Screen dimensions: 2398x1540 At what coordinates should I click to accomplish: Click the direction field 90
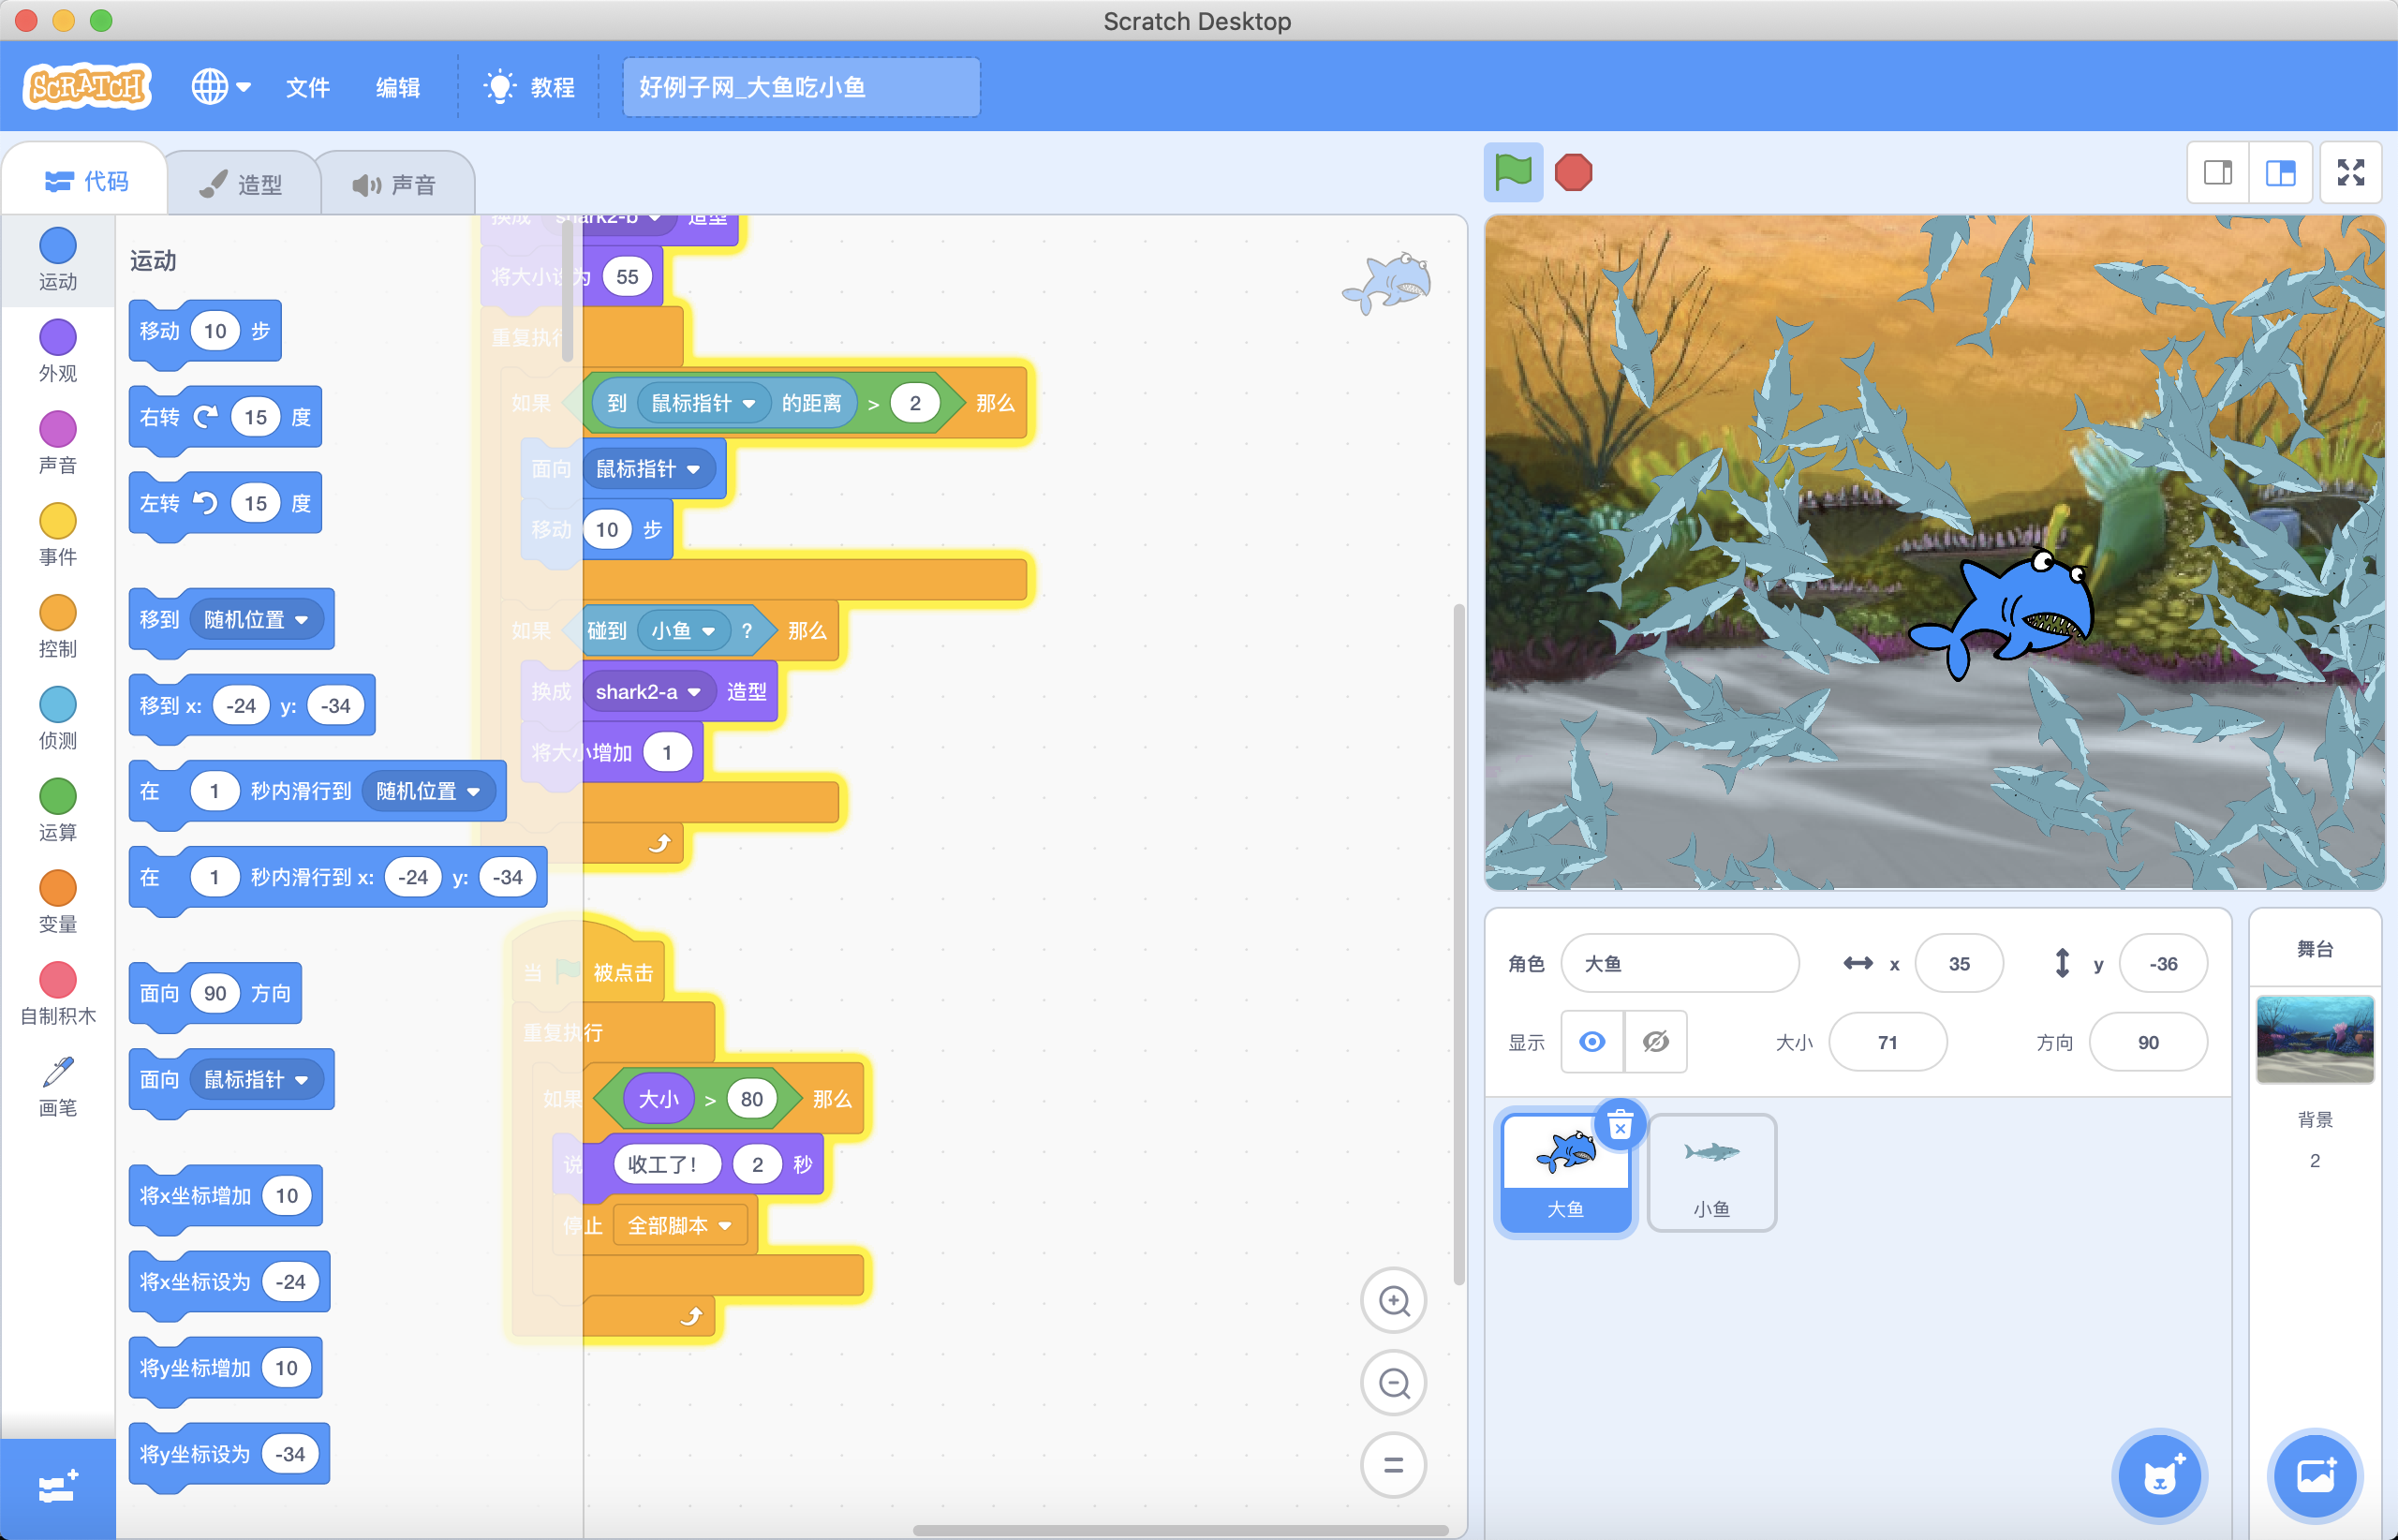click(x=2148, y=1042)
